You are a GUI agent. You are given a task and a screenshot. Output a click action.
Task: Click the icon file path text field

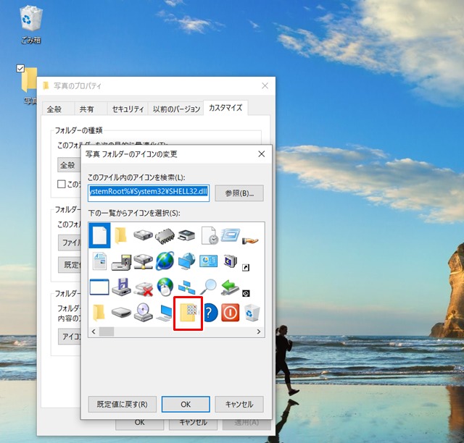click(149, 193)
